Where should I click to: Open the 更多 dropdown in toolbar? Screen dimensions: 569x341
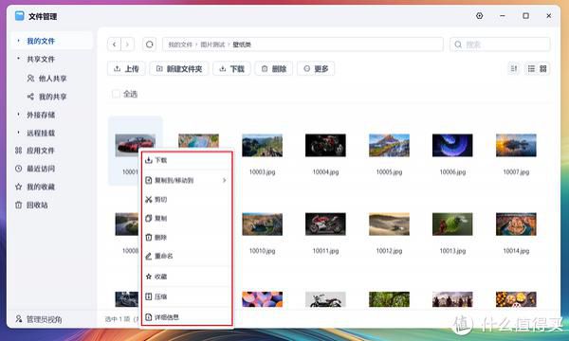tap(316, 68)
